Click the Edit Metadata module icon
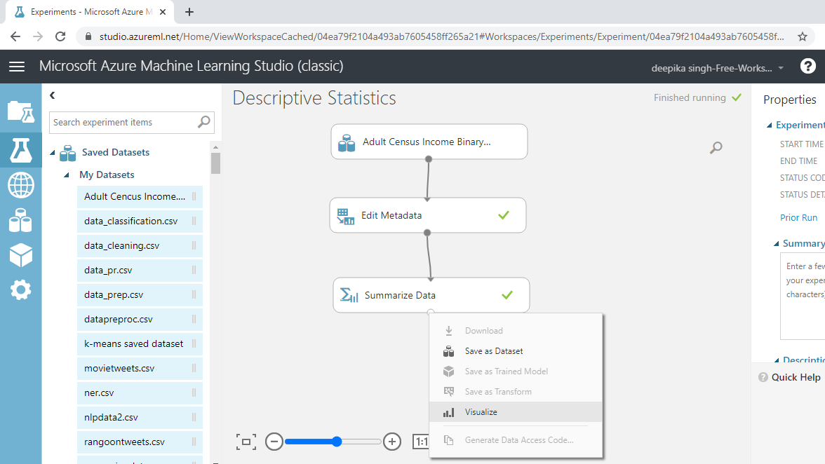Viewport: 825px width, 464px height. [x=346, y=216]
